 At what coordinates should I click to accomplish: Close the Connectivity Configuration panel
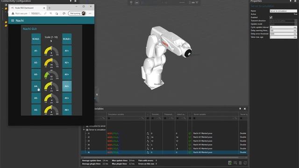pyautogui.click(x=75, y=1)
